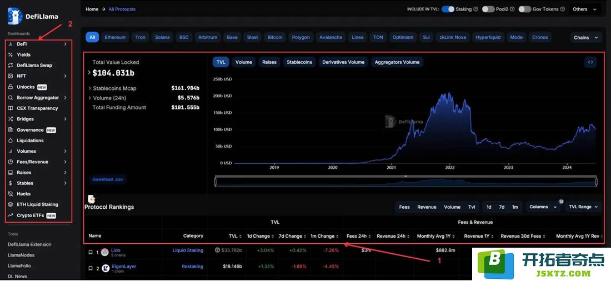
Task: Toggle Pool2 inclusion in TVL
Action: (x=488, y=9)
